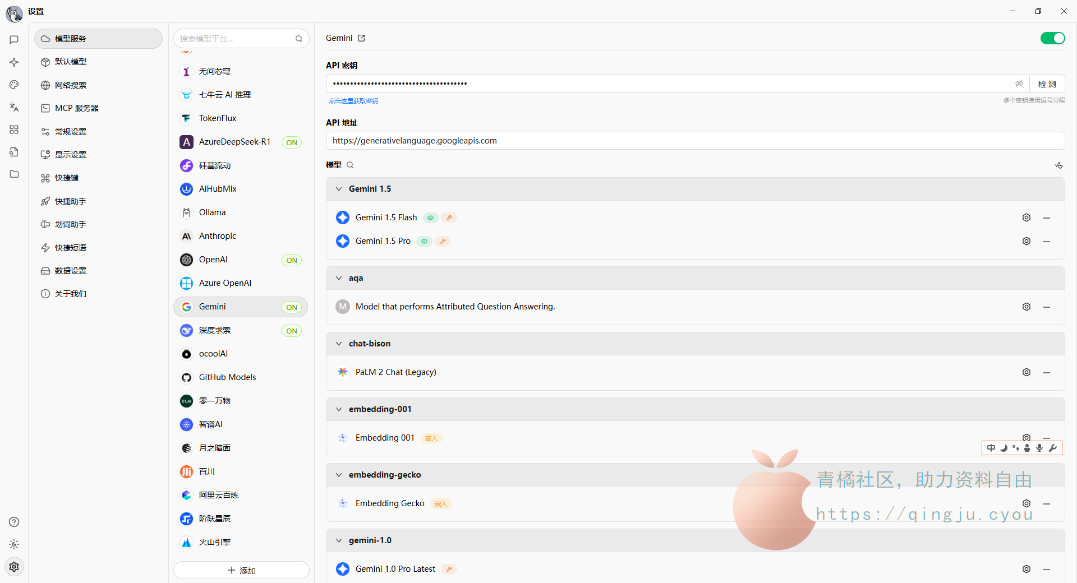The image size is (1077, 583).
Task: Open Gemini official website external link icon
Action: tap(361, 38)
